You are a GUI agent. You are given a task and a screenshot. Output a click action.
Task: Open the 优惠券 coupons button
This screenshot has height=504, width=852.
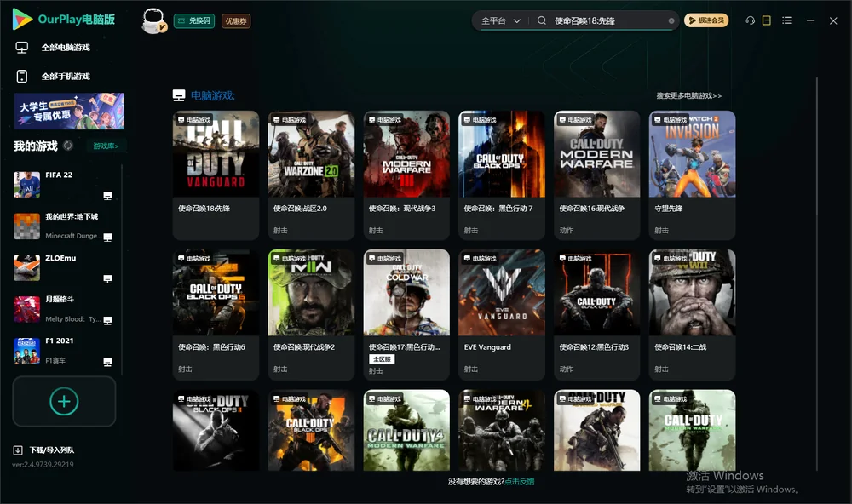coord(236,21)
